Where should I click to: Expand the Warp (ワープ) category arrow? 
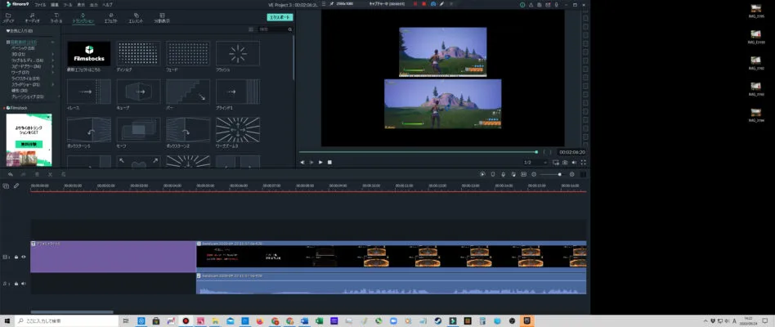[x=53, y=72]
